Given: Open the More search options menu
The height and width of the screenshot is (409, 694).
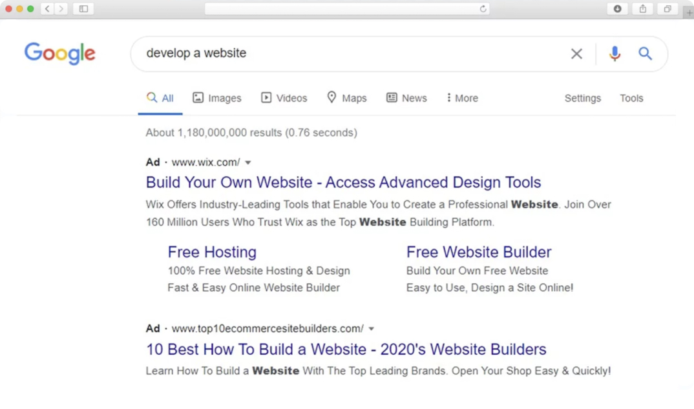Looking at the screenshot, I should pyautogui.click(x=462, y=98).
